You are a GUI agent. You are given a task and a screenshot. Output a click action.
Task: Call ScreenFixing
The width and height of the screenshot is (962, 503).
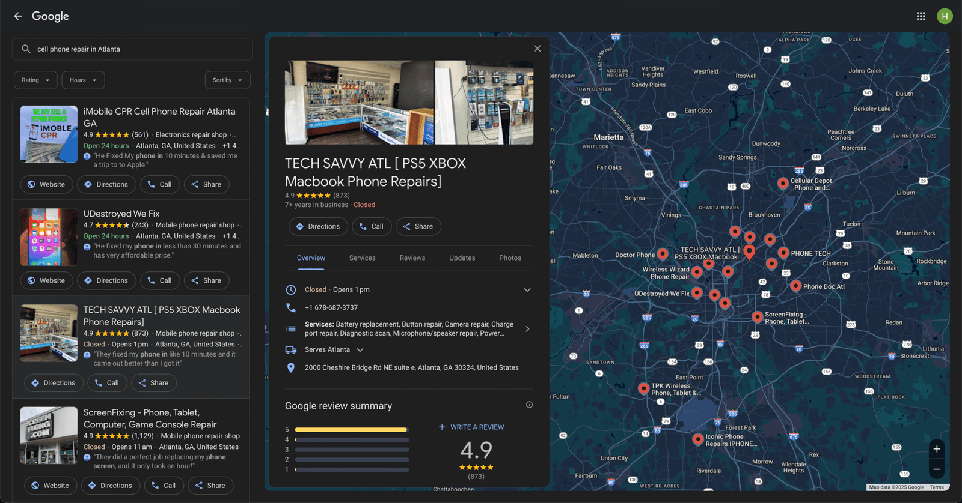(x=164, y=486)
